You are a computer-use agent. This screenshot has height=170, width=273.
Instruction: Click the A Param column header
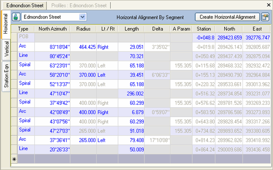click(x=181, y=29)
